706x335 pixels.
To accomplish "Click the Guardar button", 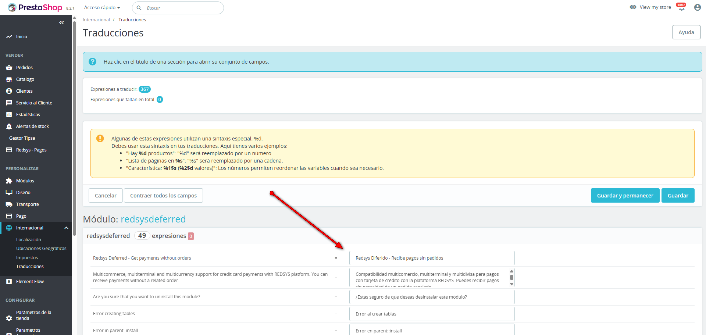I will [x=678, y=196].
